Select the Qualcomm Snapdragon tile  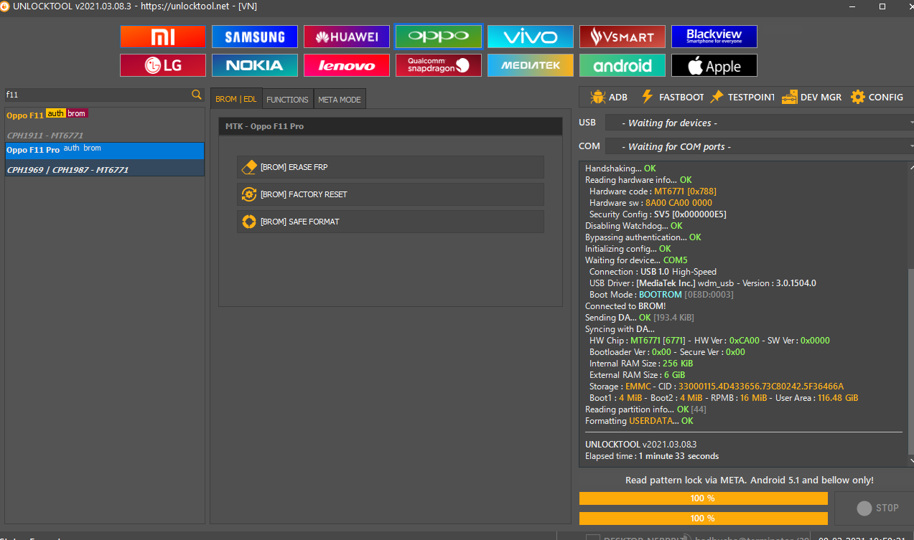pyautogui.click(x=439, y=65)
